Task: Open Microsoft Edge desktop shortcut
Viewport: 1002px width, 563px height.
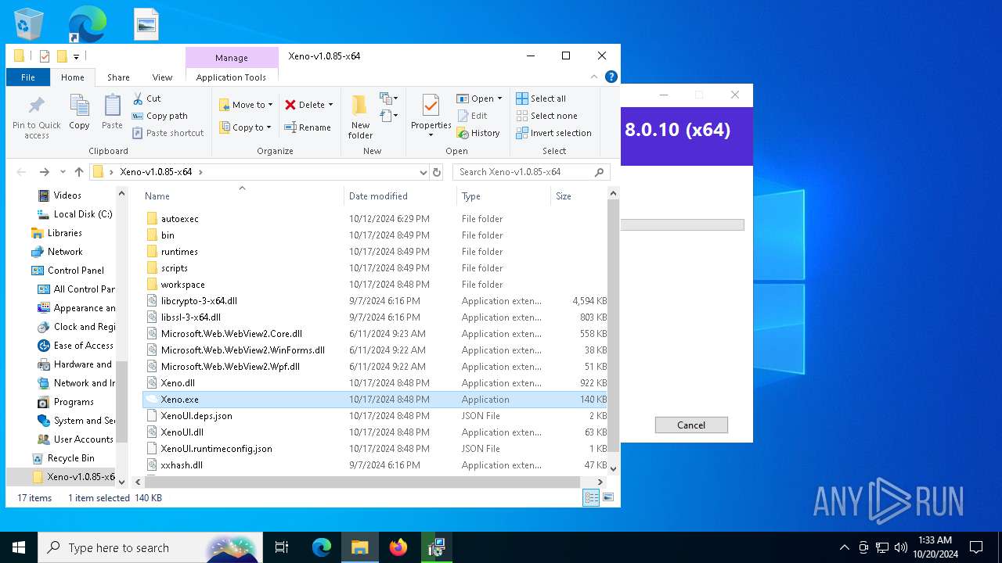Action: [86, 24]
